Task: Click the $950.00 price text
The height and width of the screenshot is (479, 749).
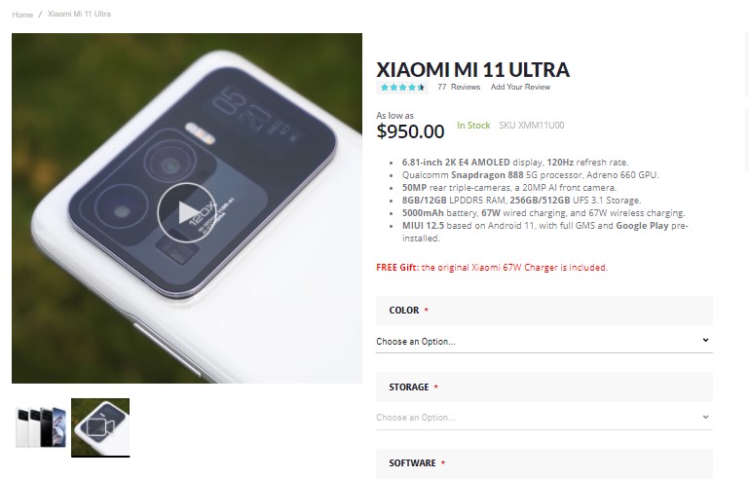Action: point(410,131)
